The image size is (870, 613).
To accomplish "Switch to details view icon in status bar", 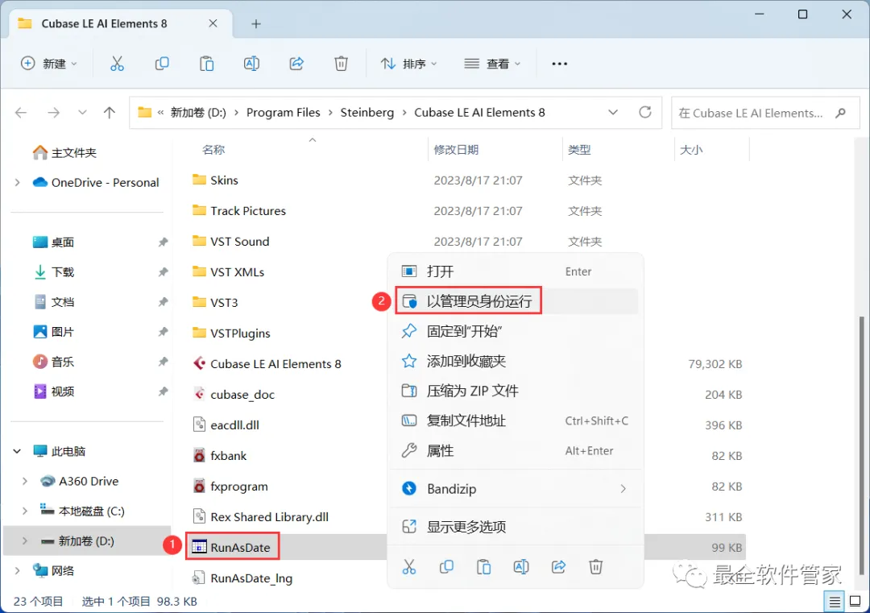I will (x=835, y=602).
